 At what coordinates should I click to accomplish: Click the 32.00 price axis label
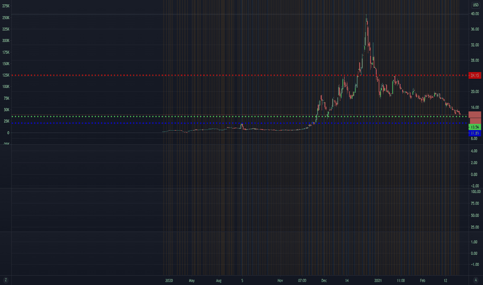(475, 45)
